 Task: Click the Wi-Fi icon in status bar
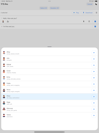coord(90,1)
